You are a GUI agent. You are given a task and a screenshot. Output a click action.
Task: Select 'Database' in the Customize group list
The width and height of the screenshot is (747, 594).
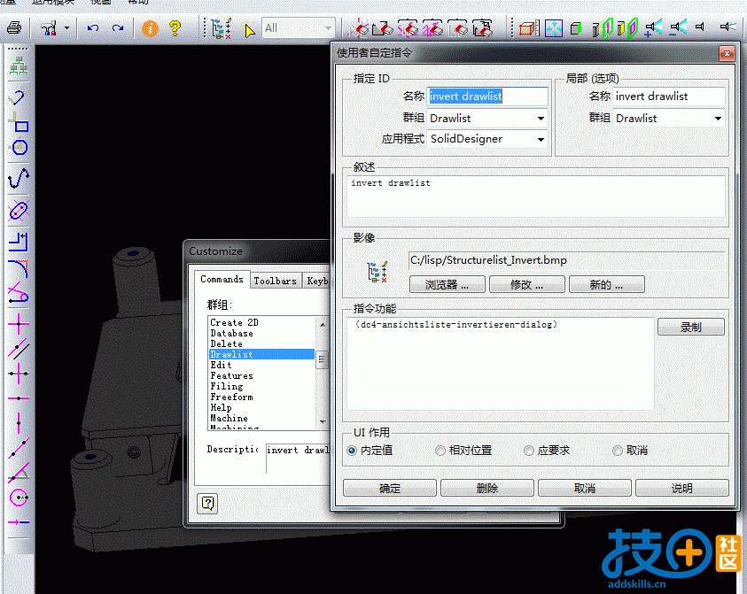pyautogui.click(x=261, y=333)
